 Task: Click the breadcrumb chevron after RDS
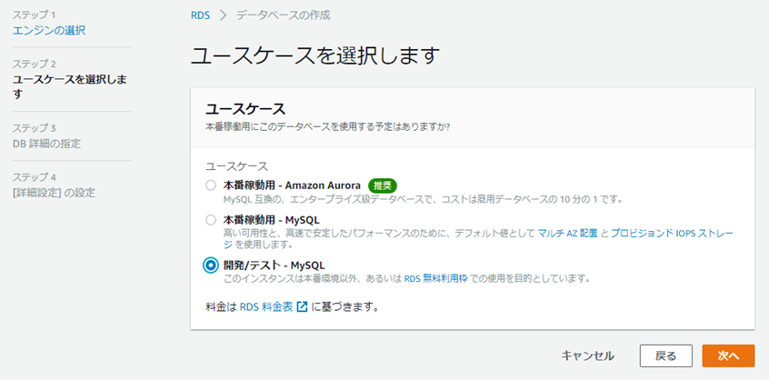pyautogui.click(x=219, y=15)
